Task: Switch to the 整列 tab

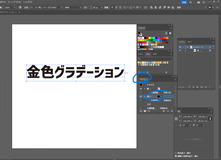Action: point(190,42)
